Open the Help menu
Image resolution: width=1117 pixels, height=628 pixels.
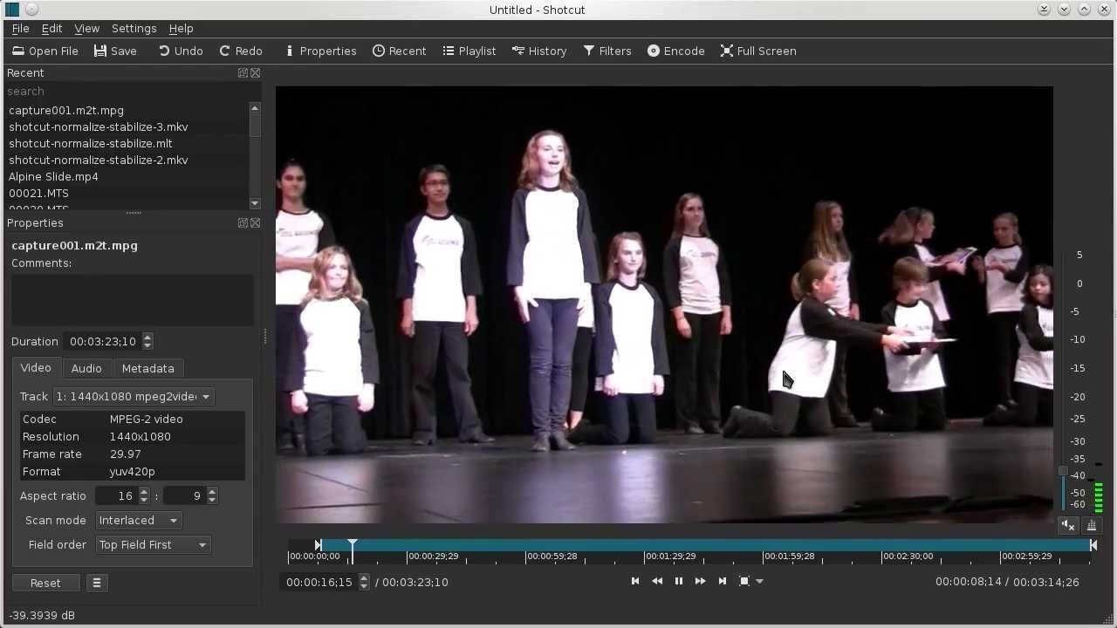click(x=181, y=29)
